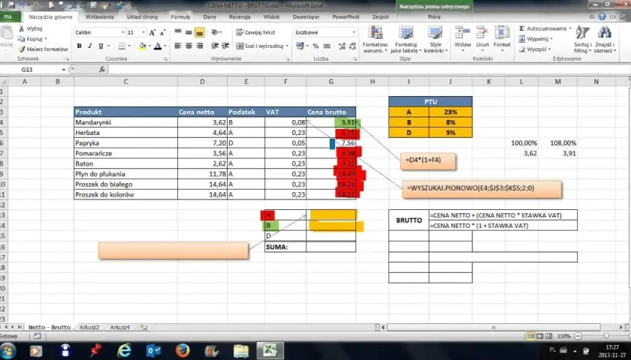The image size is (631, 360).
Task: Select column C header
Action: (x=125, y=82)
